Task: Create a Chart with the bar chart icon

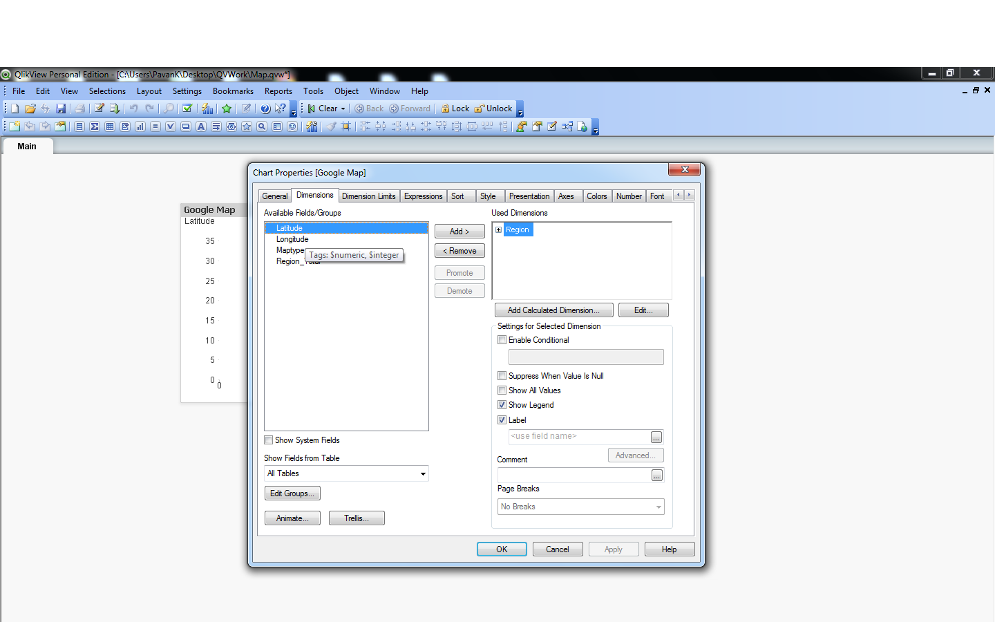Action: (140, 126)
